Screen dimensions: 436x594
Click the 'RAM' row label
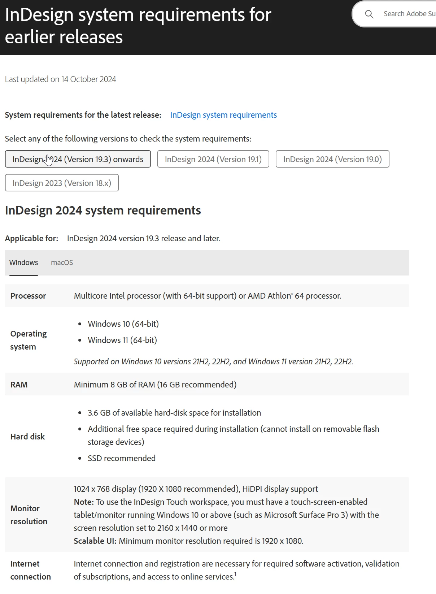(19, 385)
